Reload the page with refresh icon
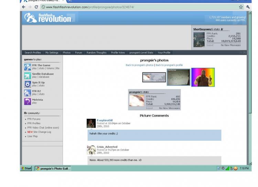 pos(36,7)
